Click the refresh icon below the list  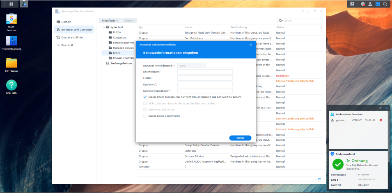319,179
